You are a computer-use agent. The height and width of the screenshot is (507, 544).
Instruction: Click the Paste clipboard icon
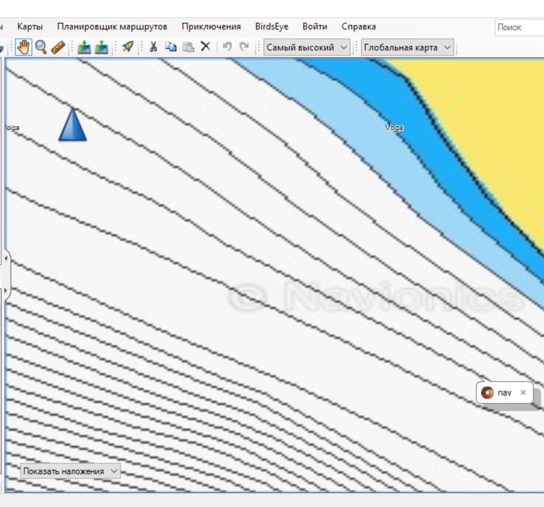[x=188, y=47]
